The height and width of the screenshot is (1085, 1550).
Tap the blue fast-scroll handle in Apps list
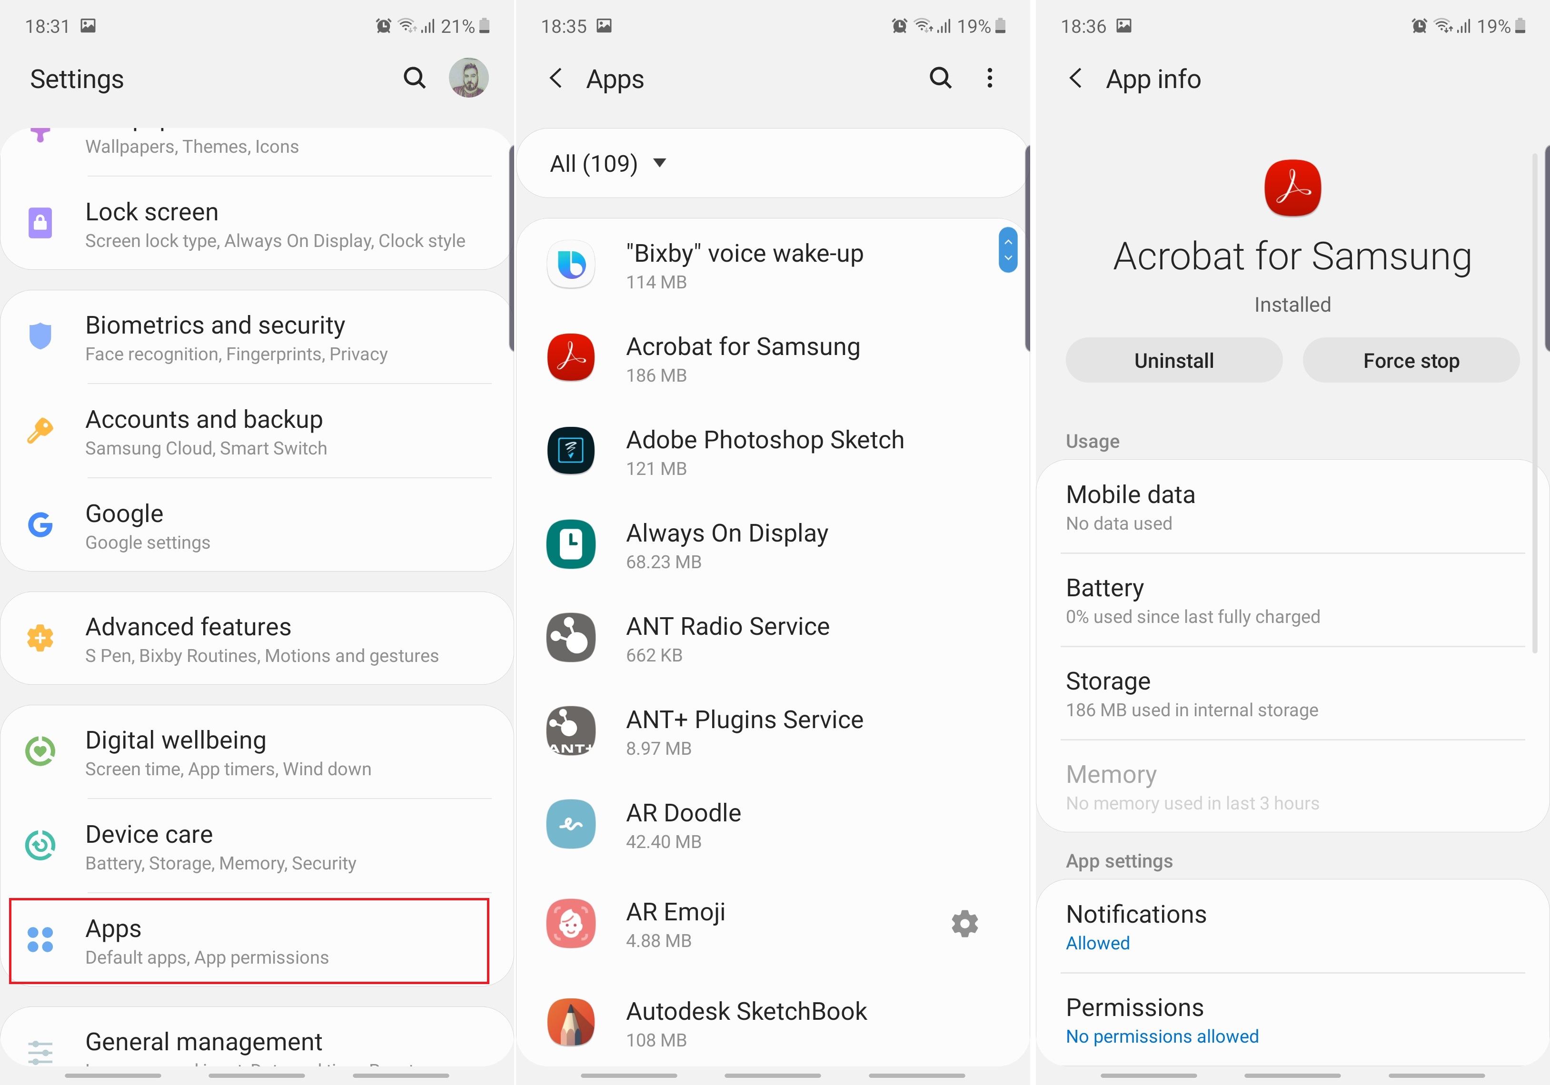[1008, 250]
